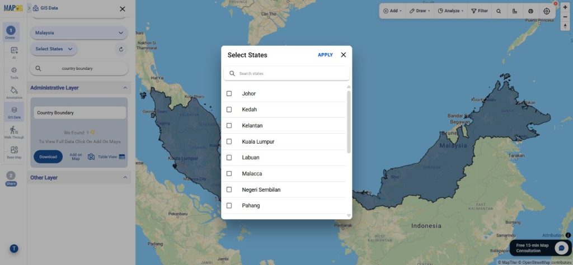The image size is (573, 265).
Task: Click the scroll down arrow of states list
Action: tap(349, 216)
